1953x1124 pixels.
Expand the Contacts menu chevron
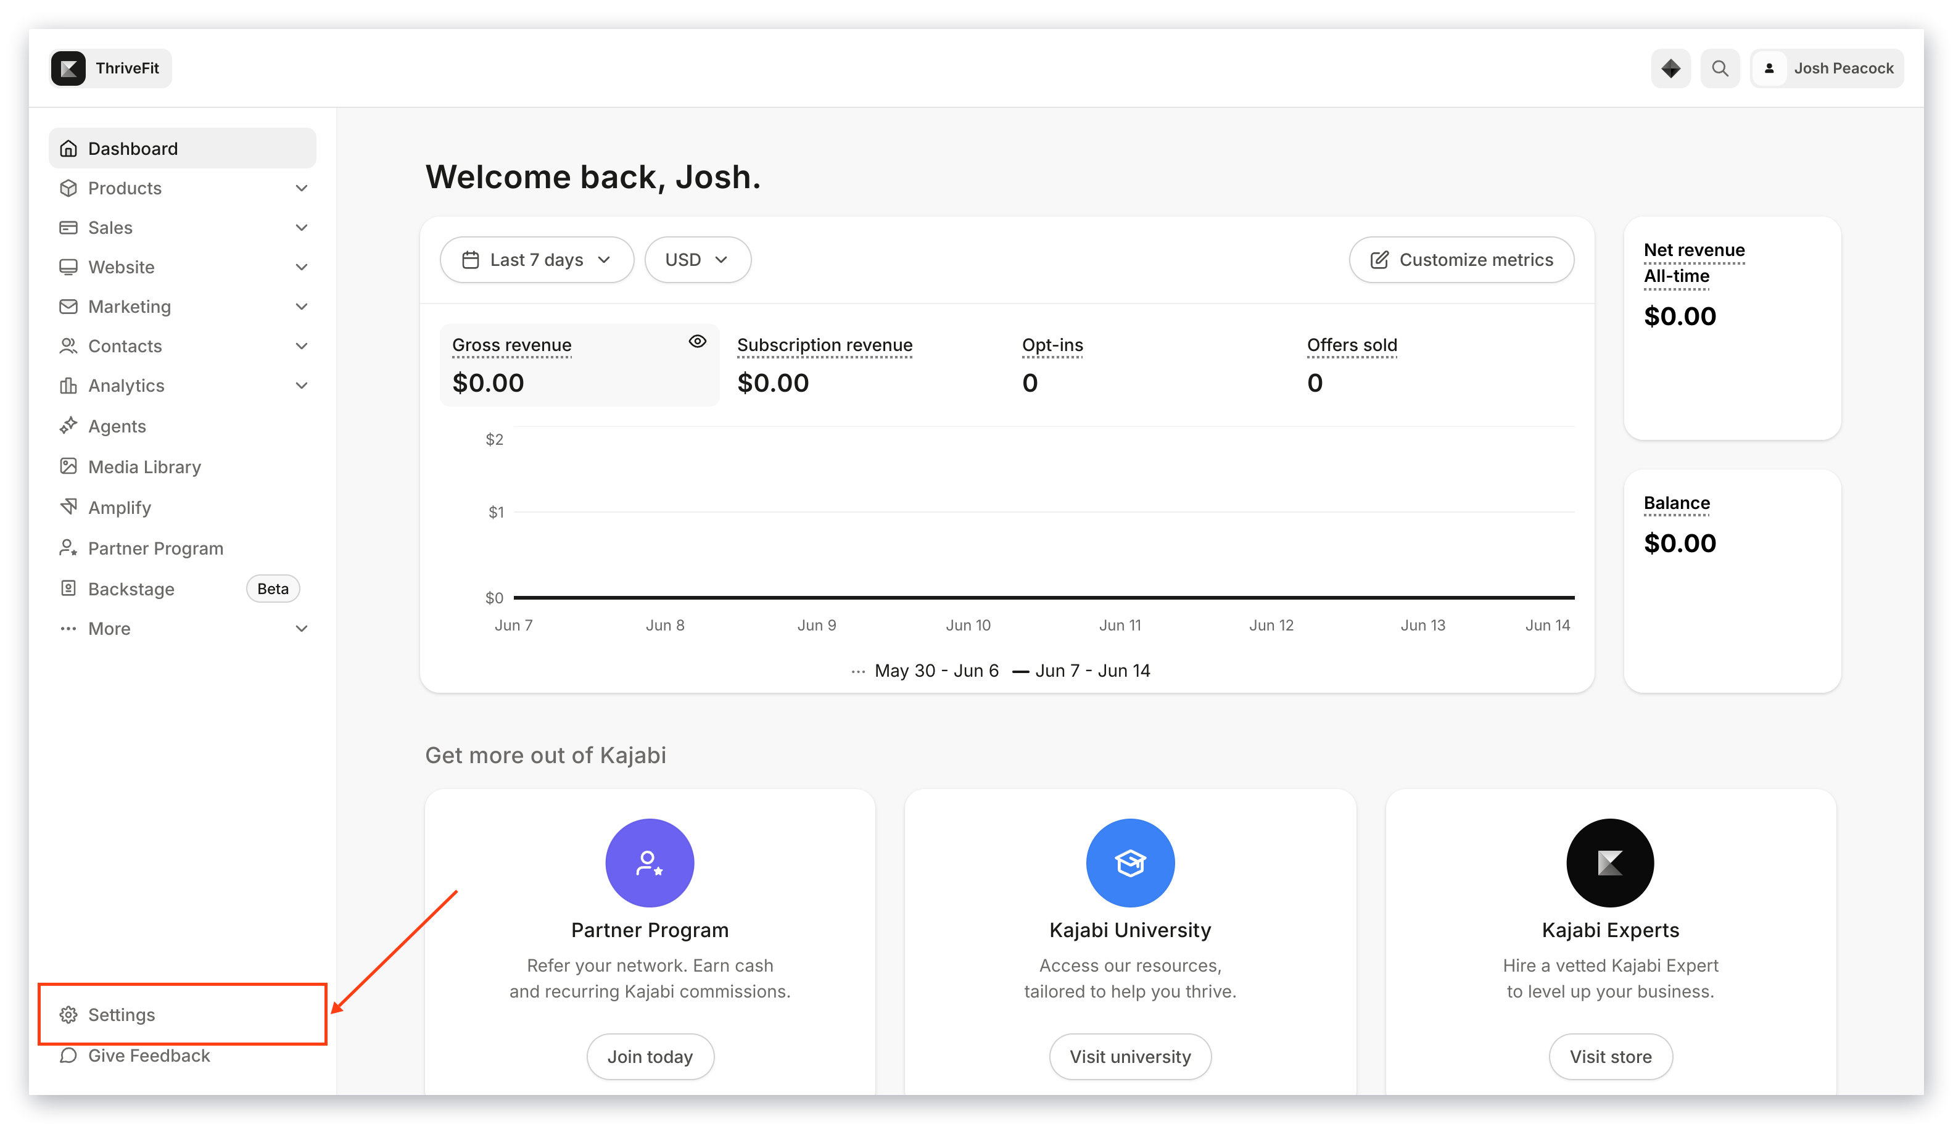pos(302,346)
